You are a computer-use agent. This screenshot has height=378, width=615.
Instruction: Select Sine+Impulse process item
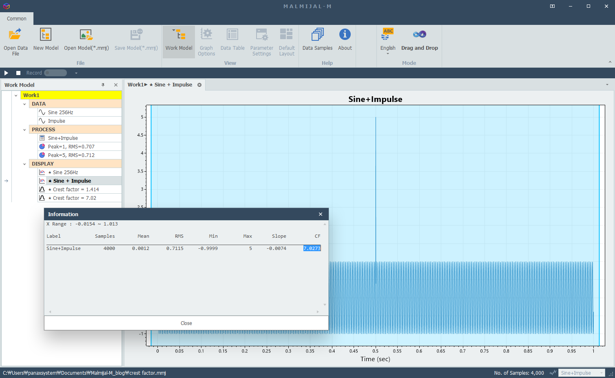(x=80, y=138)
